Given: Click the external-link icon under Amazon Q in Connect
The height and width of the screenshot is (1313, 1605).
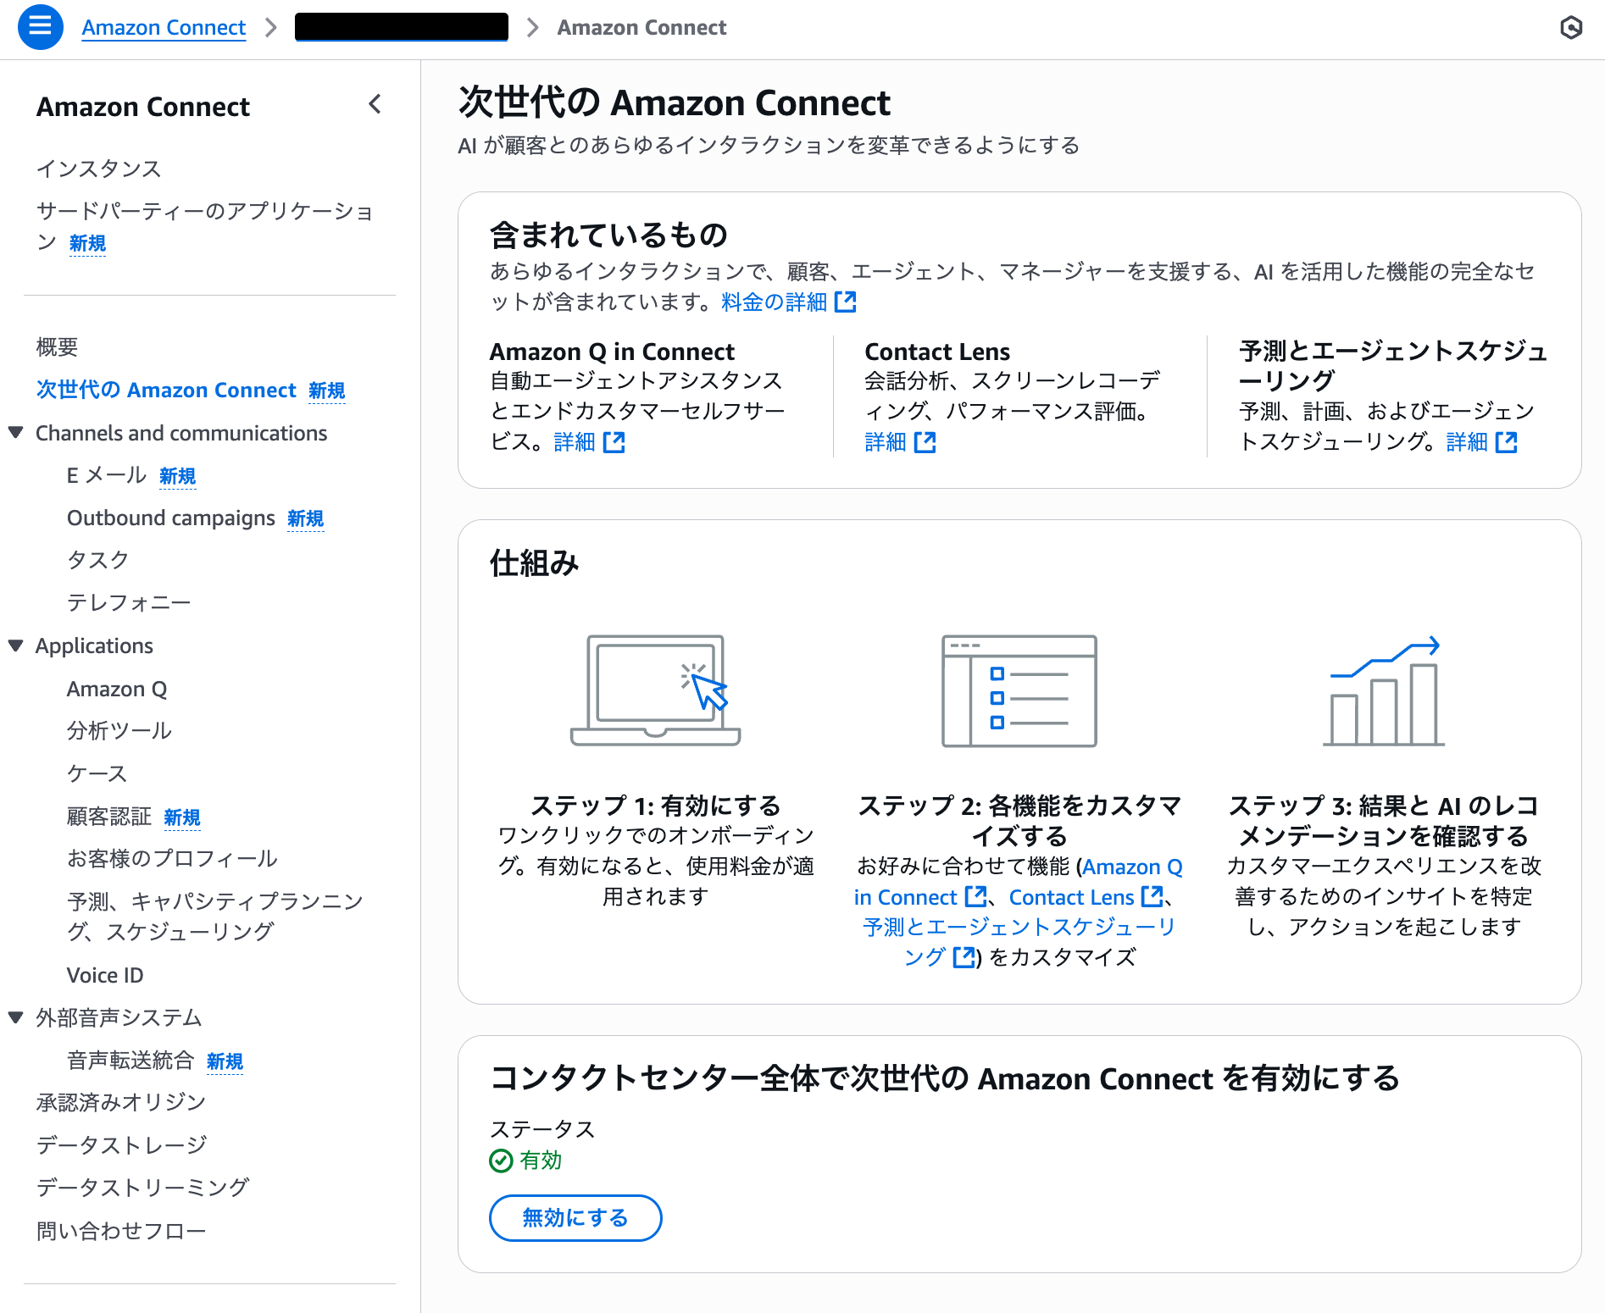Looking at the screenshot, I should [x=614, y=442].
